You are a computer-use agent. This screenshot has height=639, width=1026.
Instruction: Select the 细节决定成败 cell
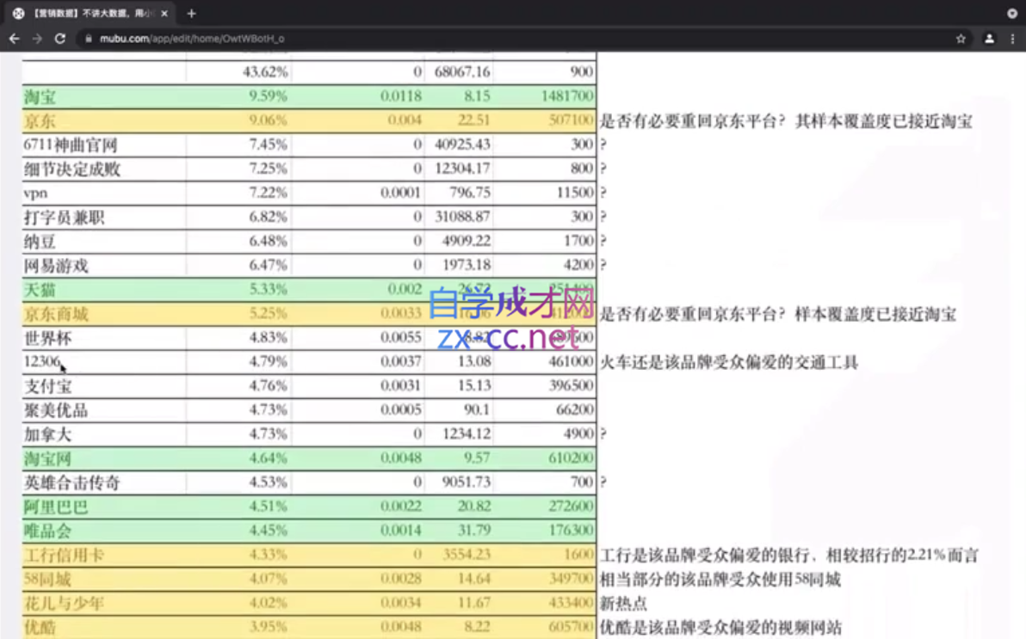pos(103,169)
